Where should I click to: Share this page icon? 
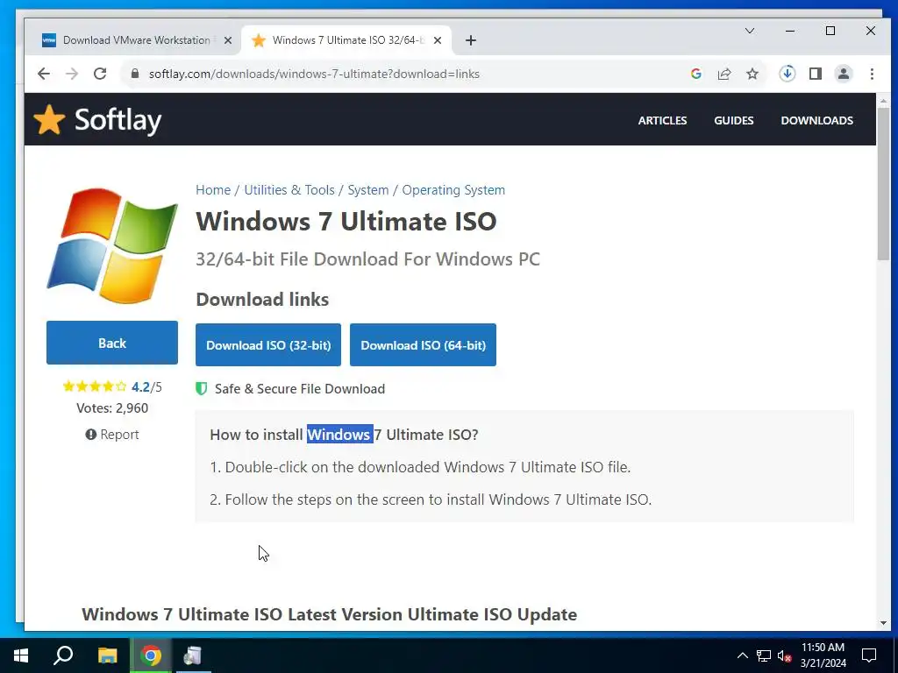coord(723,74)
